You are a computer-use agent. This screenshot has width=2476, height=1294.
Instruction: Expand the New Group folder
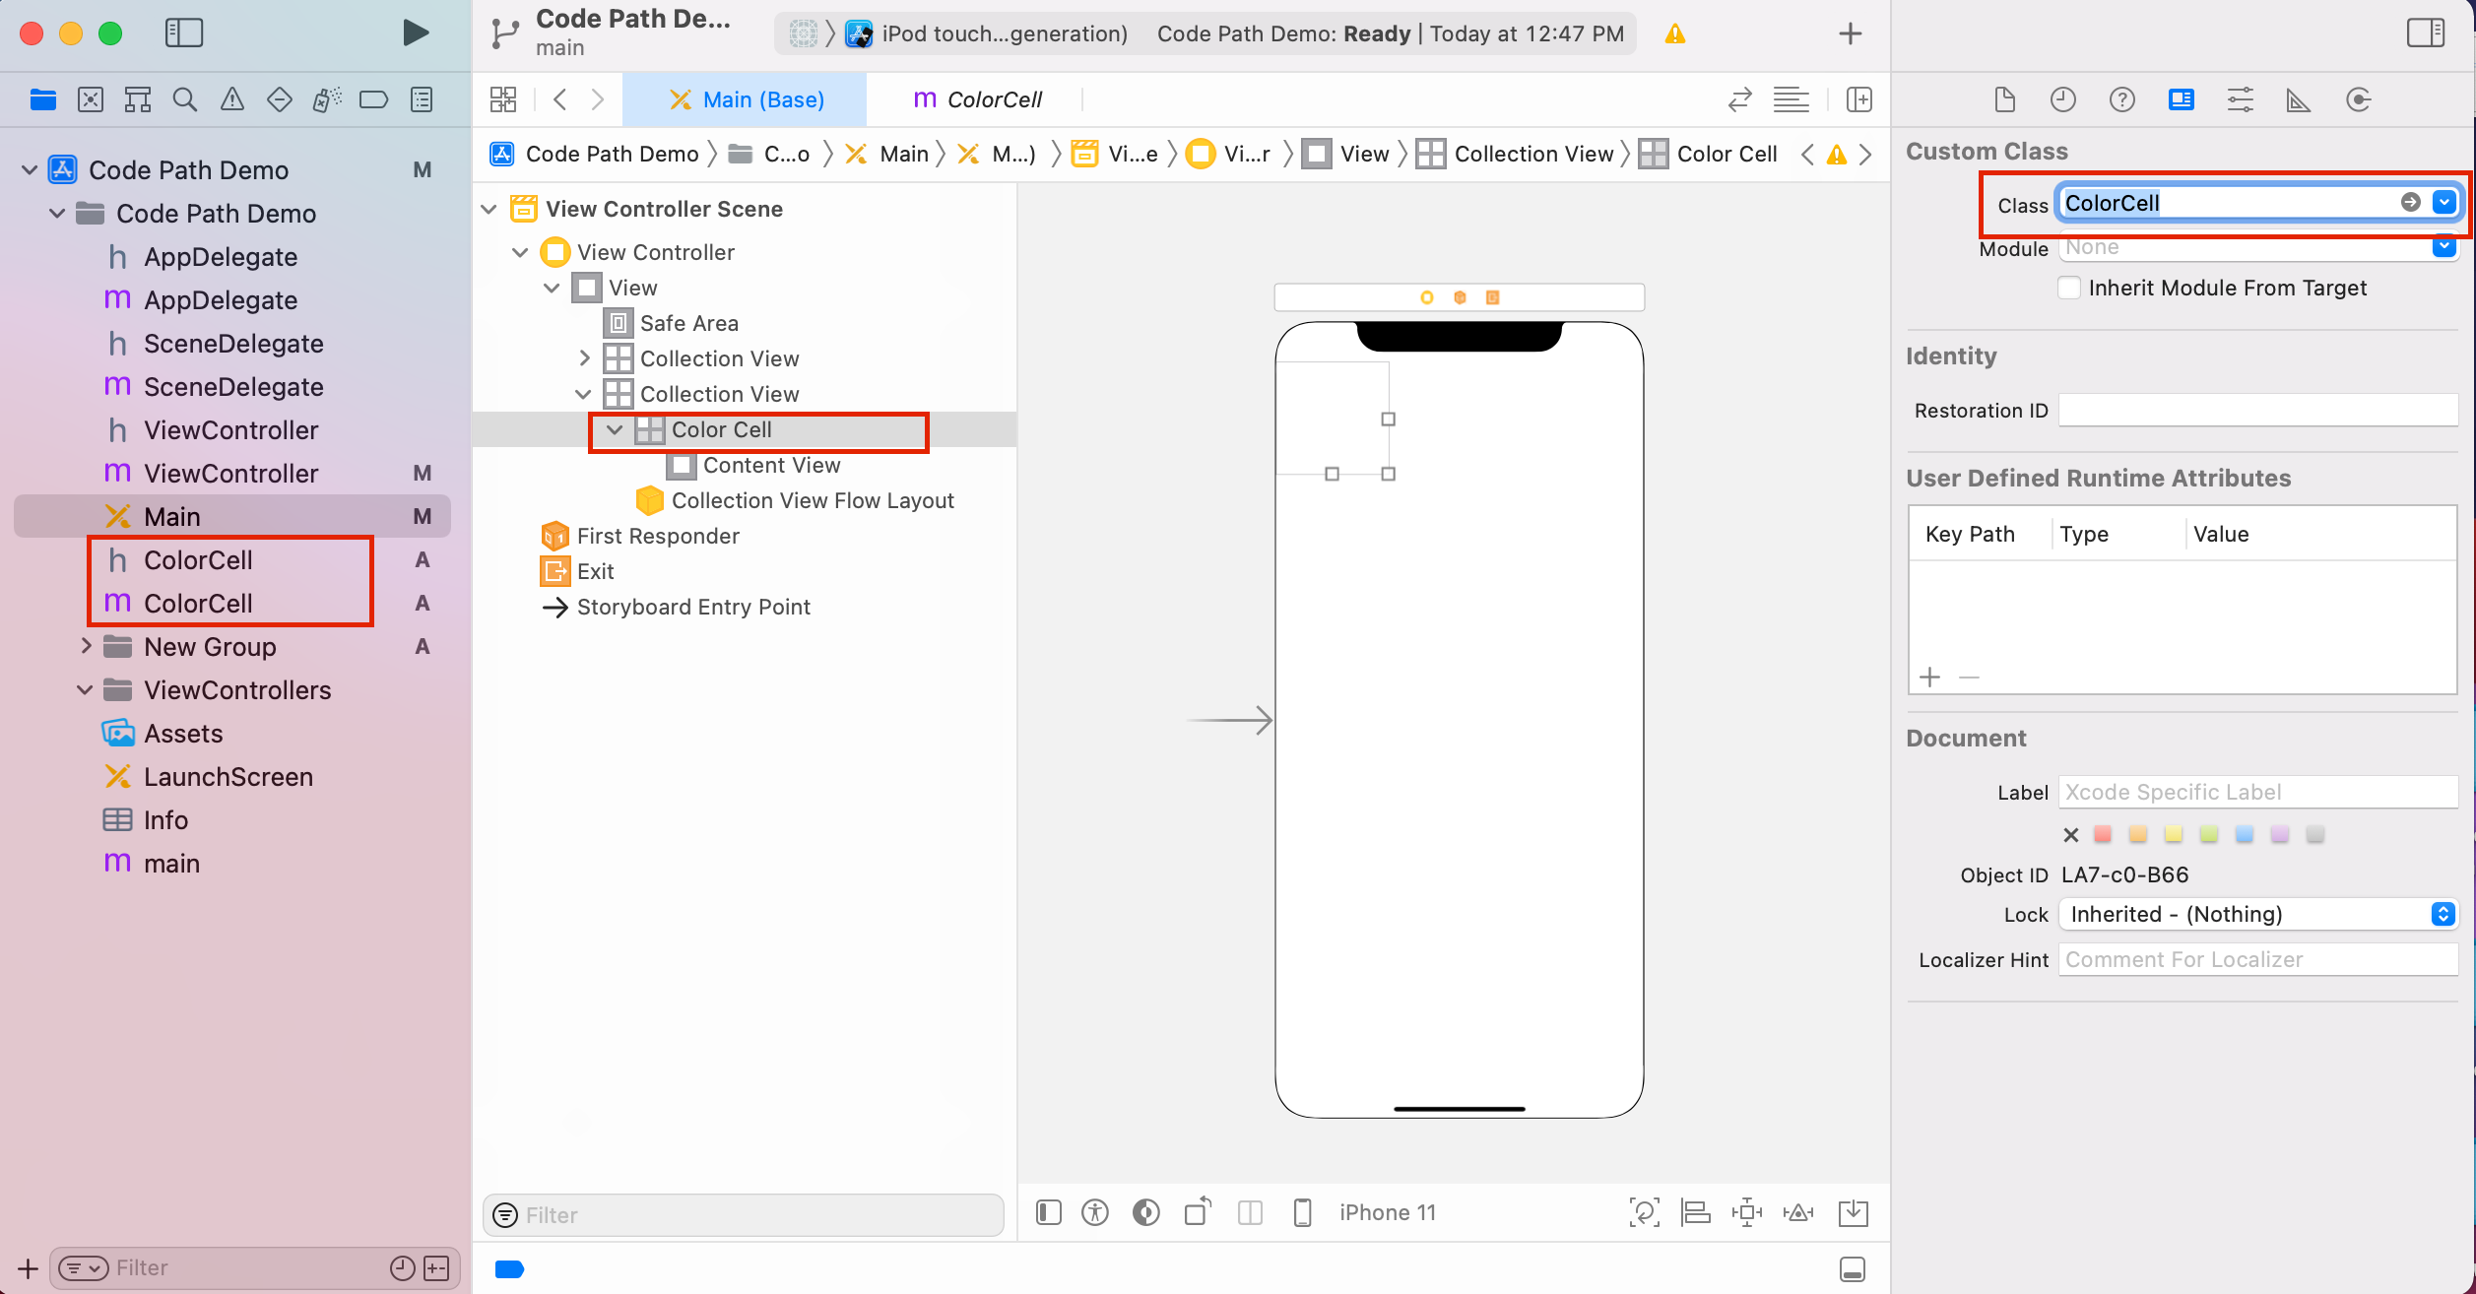point(86,646)
